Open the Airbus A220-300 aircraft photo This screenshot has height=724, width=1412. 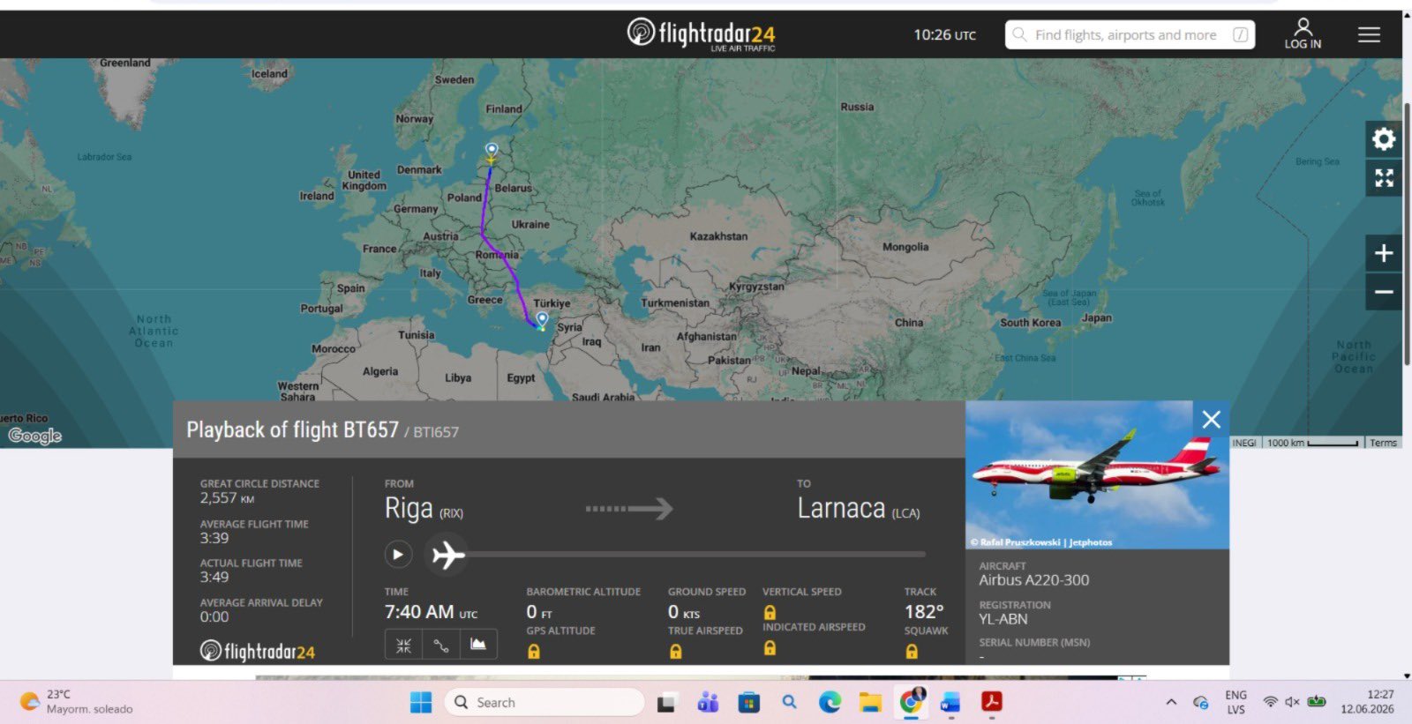(1097, 475)
